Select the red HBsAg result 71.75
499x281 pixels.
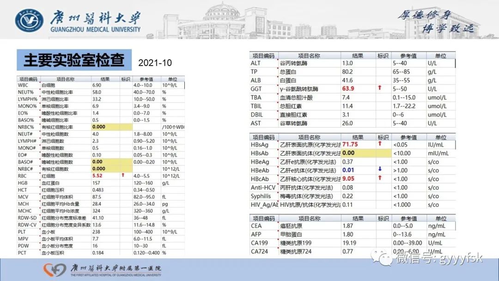(x=350, y=145)
